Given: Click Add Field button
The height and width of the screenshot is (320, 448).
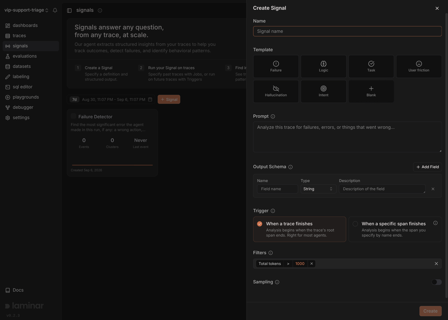Looking at the screenshot, I should point(427,167).
